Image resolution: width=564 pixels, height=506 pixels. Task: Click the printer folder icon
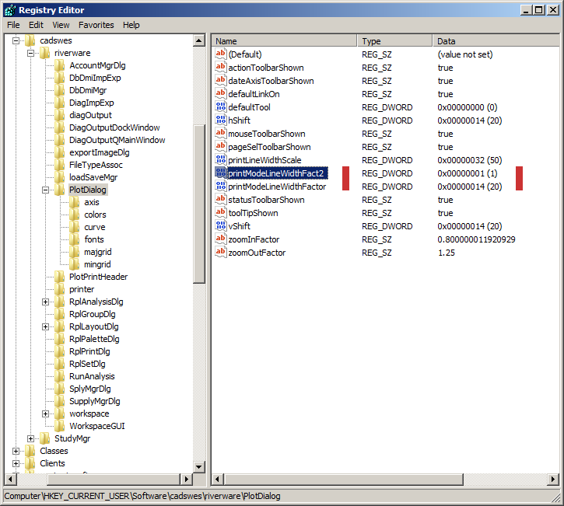pyautogui.click(x=60, y=289)
